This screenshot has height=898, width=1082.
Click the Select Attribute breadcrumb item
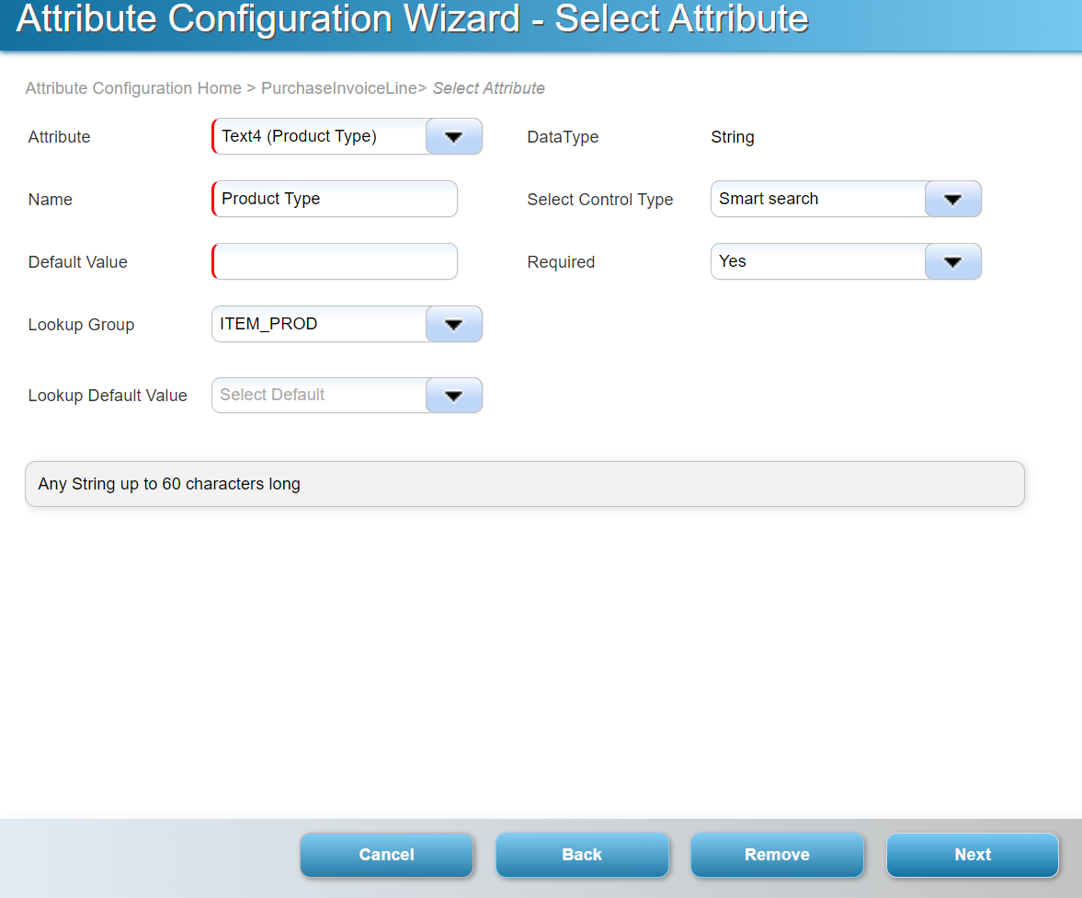click(x=488, y=88)
